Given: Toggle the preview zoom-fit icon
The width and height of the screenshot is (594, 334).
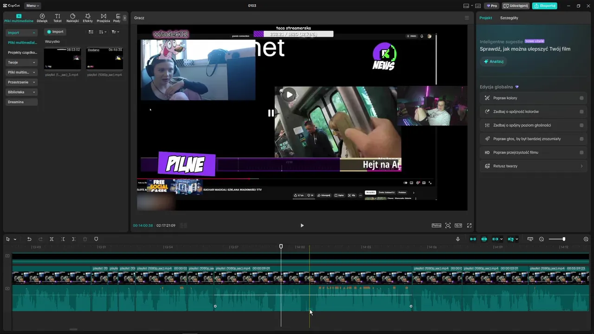Looking at the screenshot, I should pos(448,225).
